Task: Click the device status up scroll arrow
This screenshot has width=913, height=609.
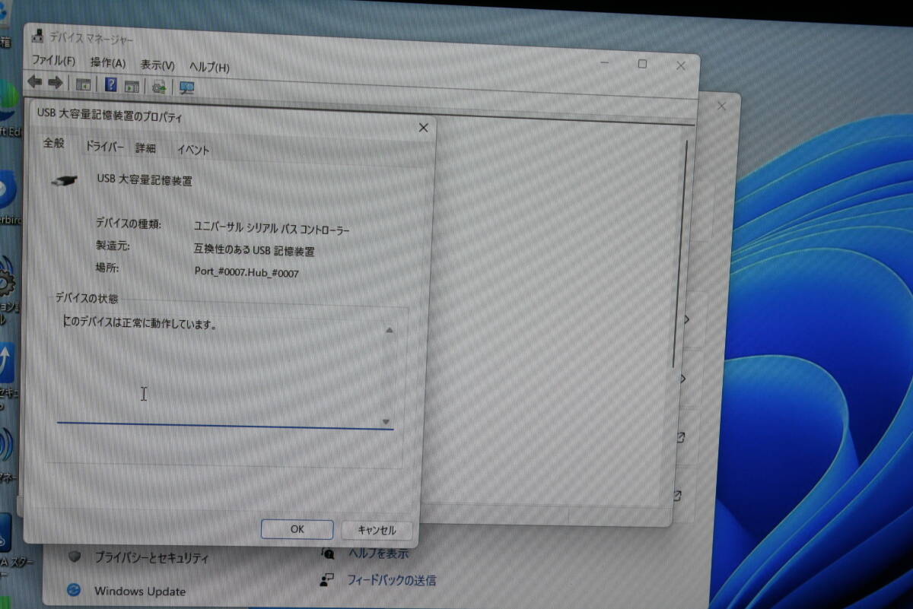Action: coord(389,331)
